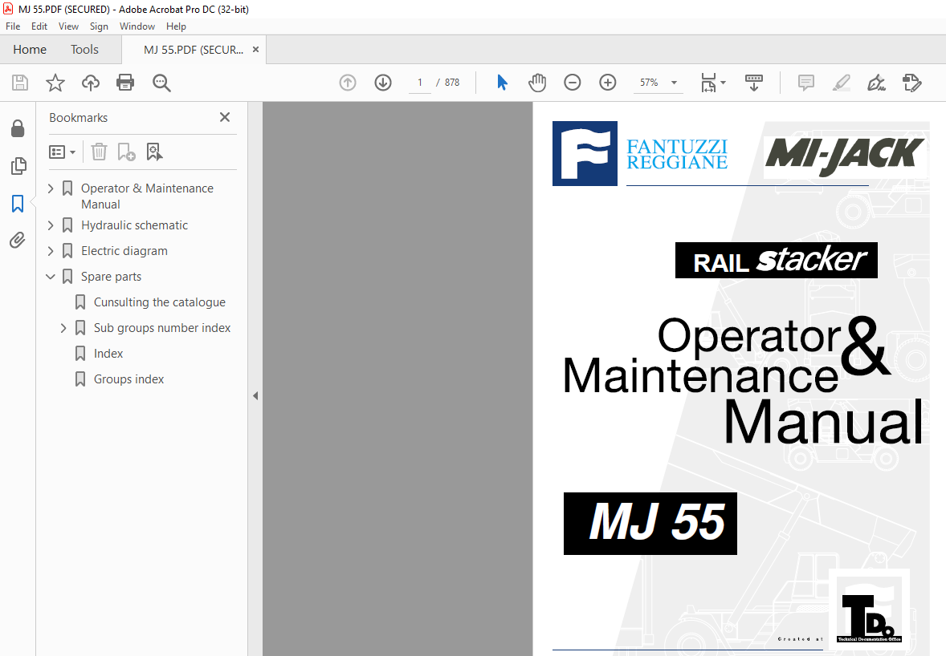Open the Attachments paperclip icon
The image size is (946, 656).
click(x=18, y=241)
